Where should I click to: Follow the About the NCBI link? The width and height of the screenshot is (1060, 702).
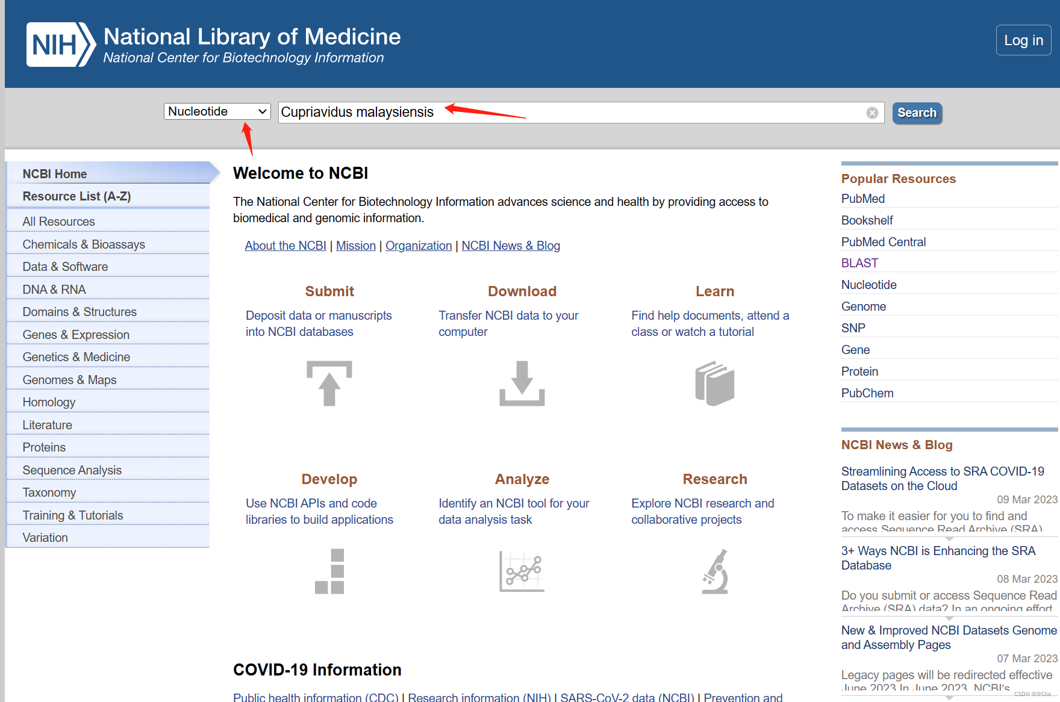click(x=285, y=246)
